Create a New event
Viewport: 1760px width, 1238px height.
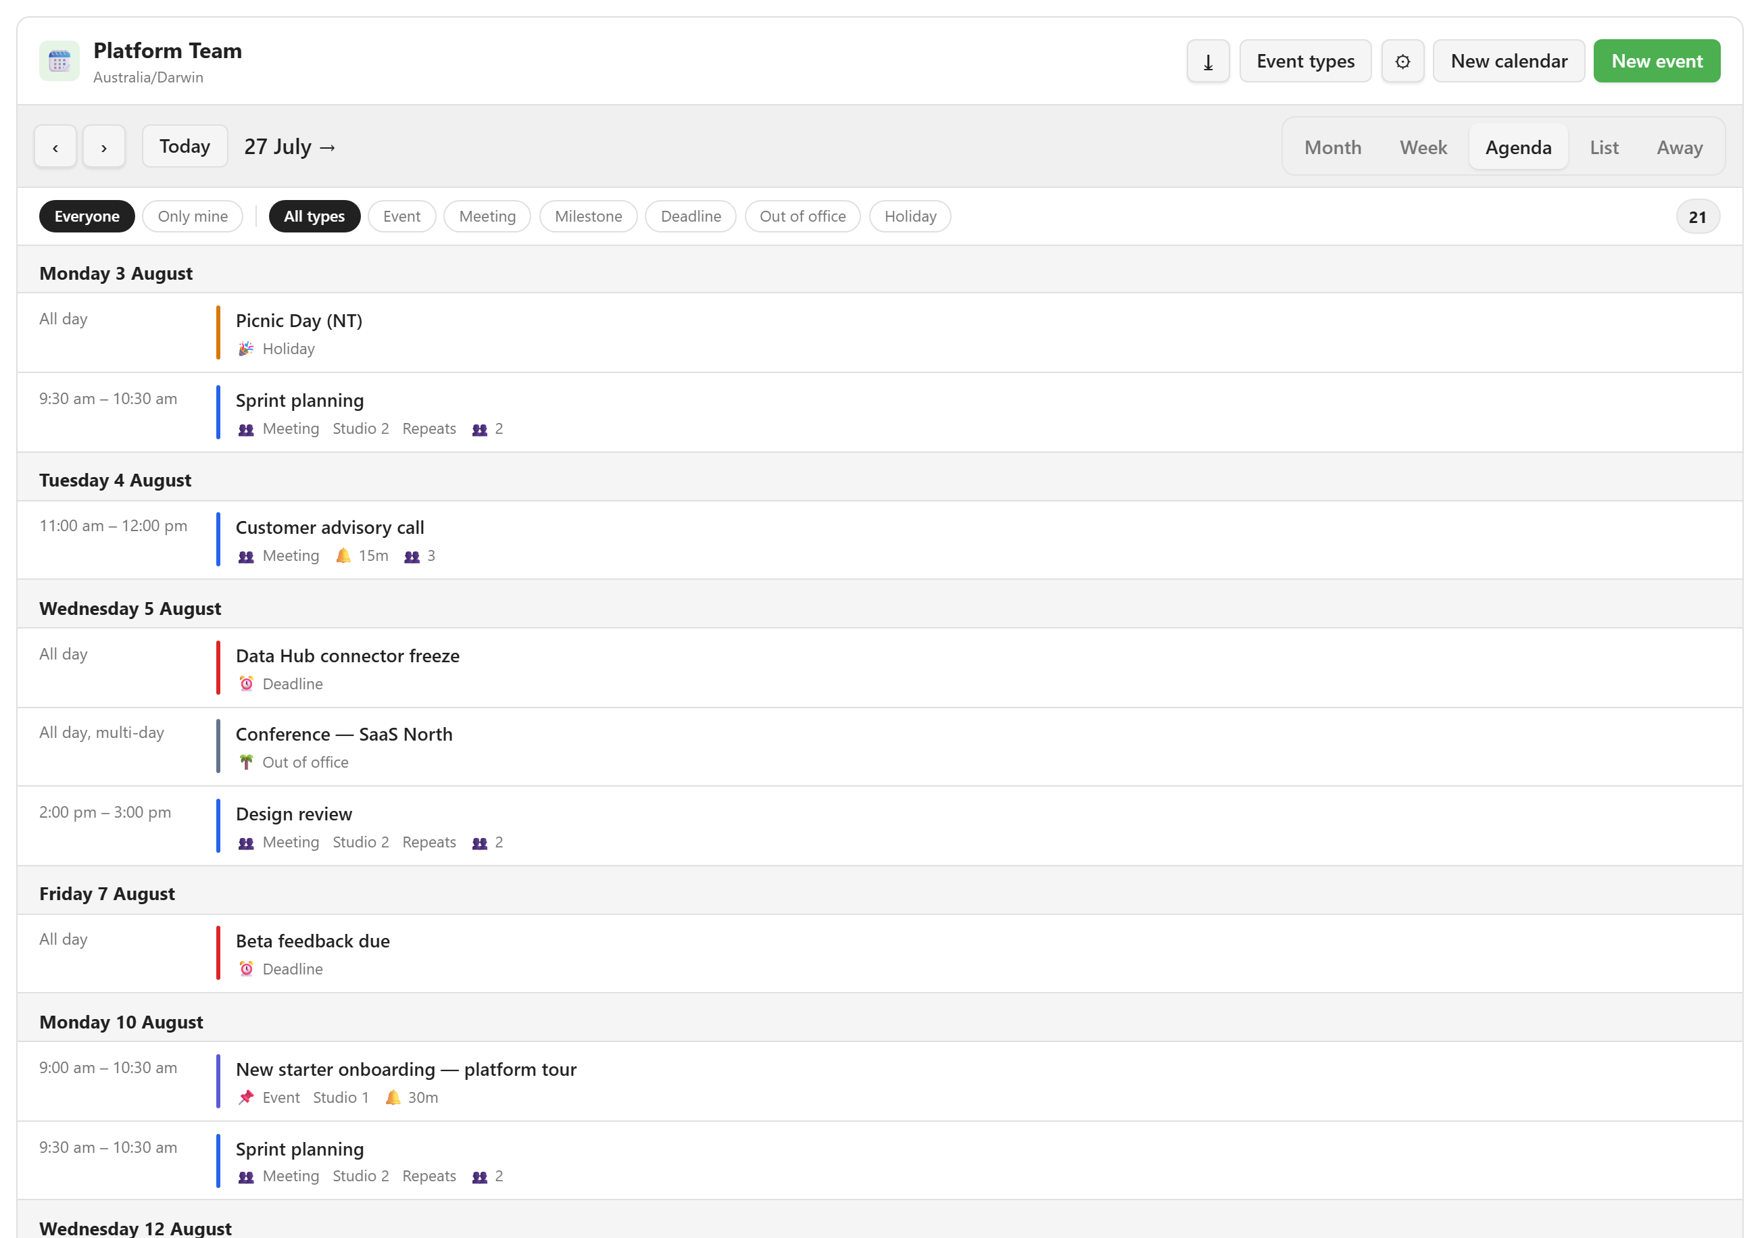pyautogui.click(x=1657, y=61)
